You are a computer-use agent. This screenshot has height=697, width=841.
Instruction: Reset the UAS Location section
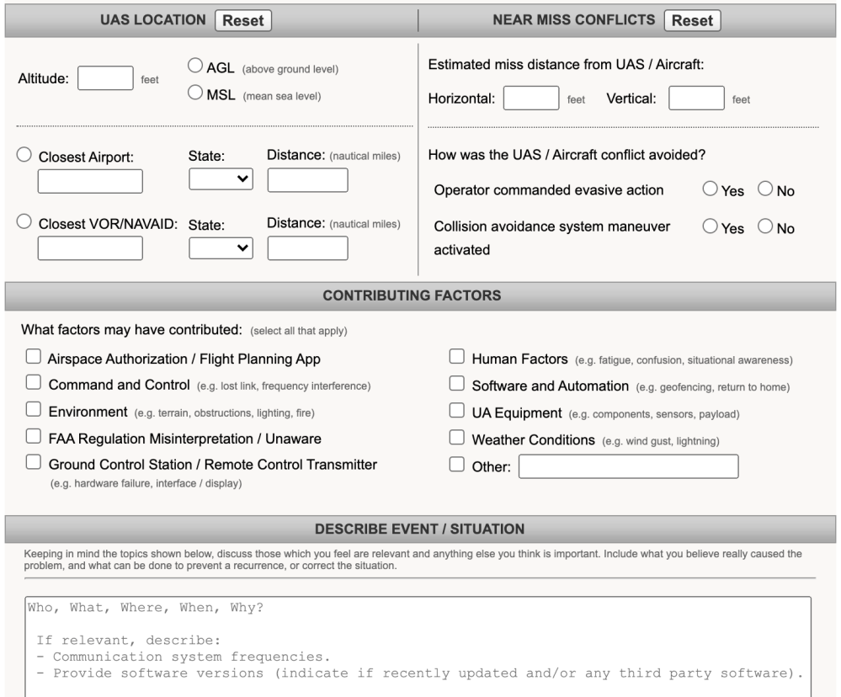pyautogui.click(x=243, y=21)
